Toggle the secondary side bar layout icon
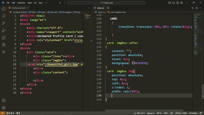Image resolution: width=204 pixels, height=115 pixels. [178, 3]
